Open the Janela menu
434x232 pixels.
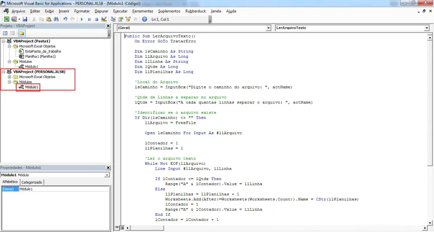(x=216, y=11)
